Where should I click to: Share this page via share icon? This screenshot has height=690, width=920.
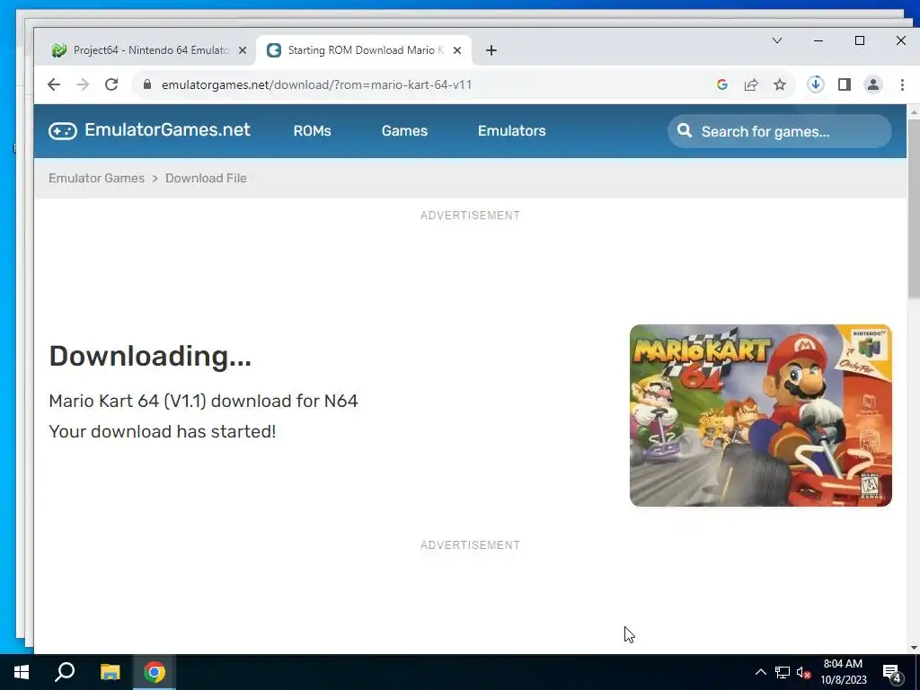tap(751, 84)
